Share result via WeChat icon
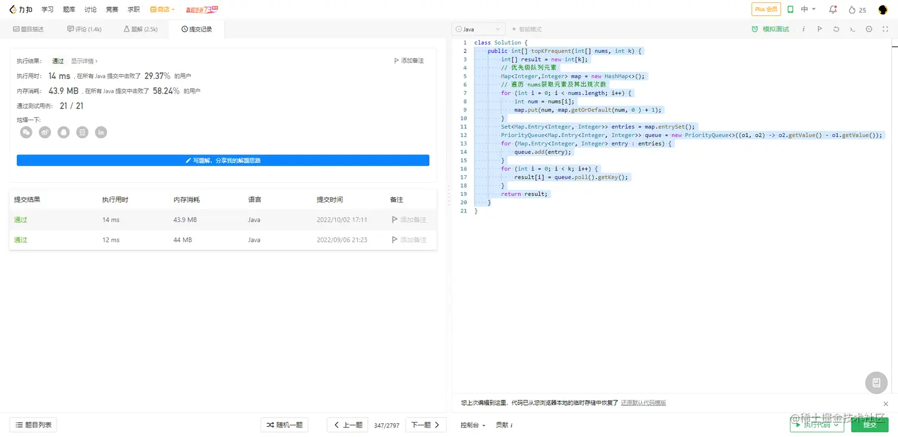The width and height of the screenshot is (898, 437). click(26, 132)
